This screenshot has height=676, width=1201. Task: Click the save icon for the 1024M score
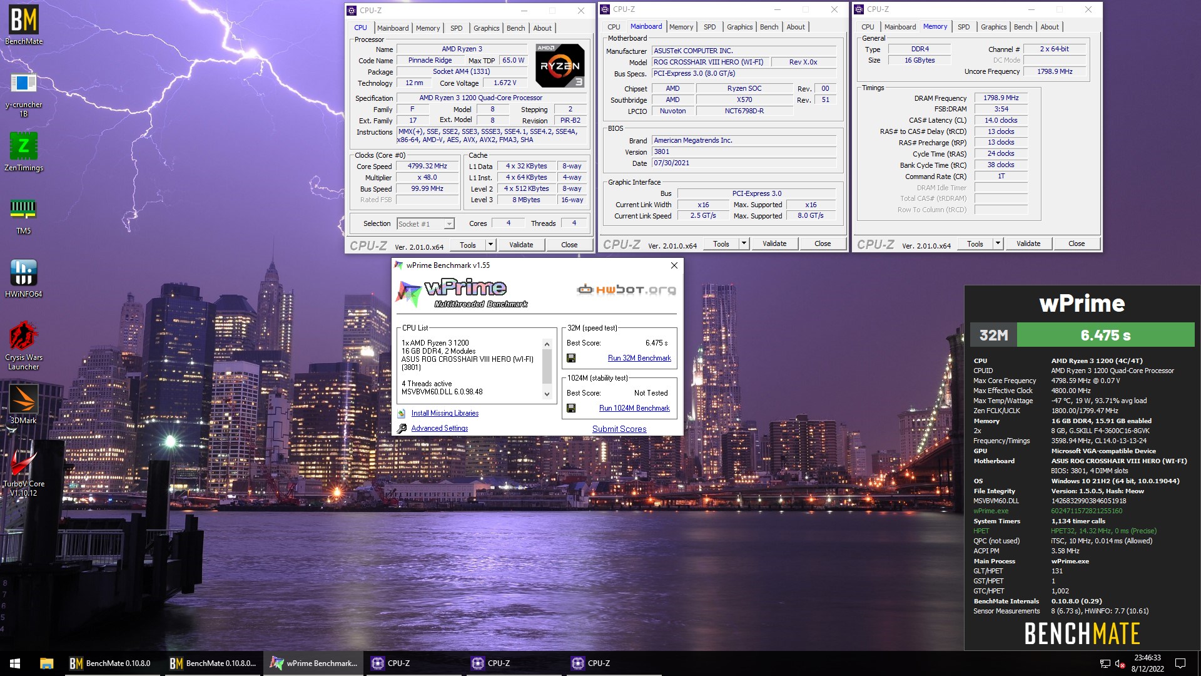571,408
